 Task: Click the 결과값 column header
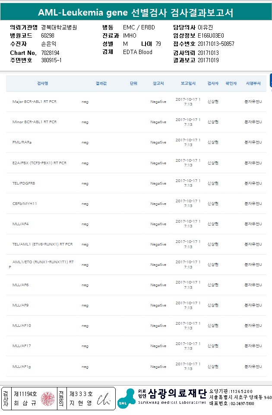click(101, 83)
